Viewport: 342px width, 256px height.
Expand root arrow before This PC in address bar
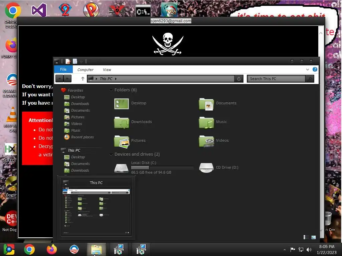pos(97,79)
